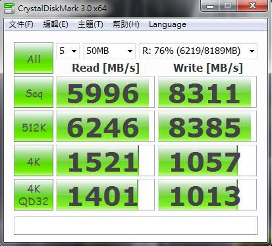Open the Language menu
The width and height of the screenshot is (272, 246).
click(167, 24)
